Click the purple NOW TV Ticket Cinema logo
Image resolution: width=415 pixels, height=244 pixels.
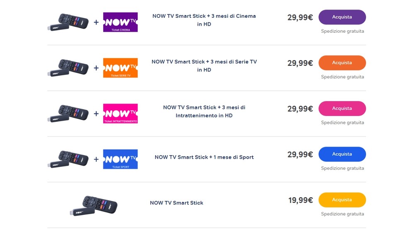120,22
